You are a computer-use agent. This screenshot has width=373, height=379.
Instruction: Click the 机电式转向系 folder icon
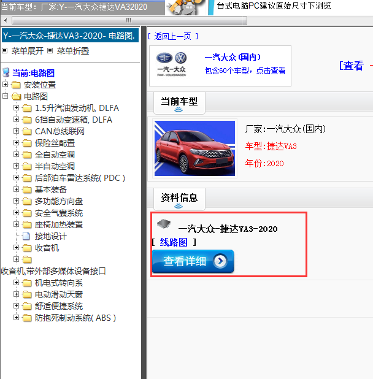point(27,283)
